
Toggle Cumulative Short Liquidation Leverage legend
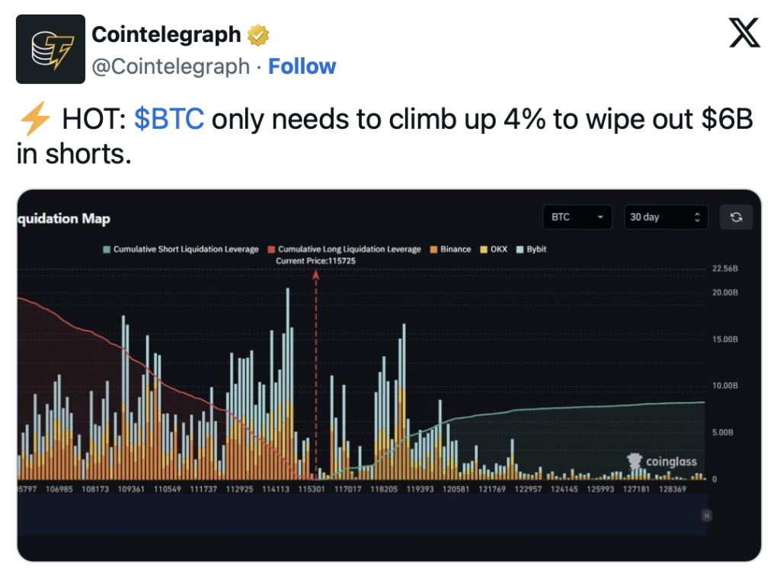181,249
